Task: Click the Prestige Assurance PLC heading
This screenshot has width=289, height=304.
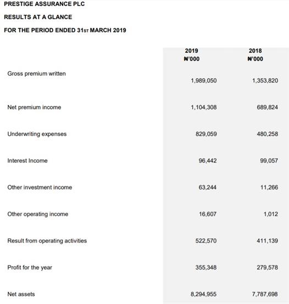Action: tap(45, 4)
